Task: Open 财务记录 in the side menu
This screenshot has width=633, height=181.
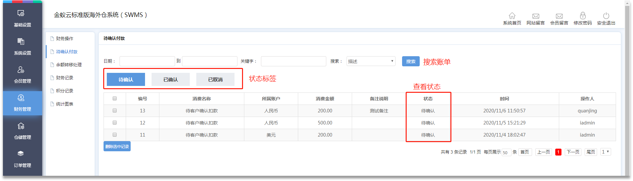Action: pos(65,78)
